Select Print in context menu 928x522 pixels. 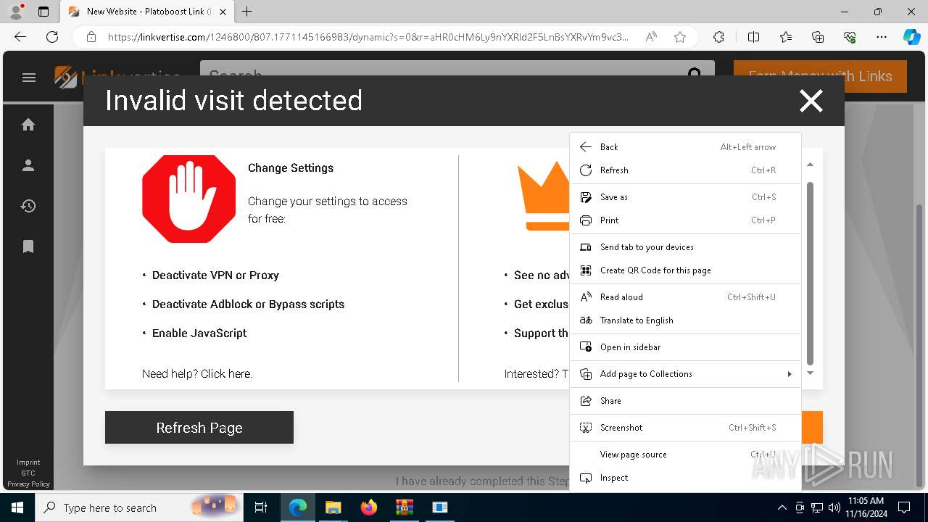[685, 220]
